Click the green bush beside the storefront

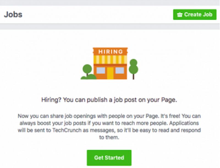click(x=89, y=77)
